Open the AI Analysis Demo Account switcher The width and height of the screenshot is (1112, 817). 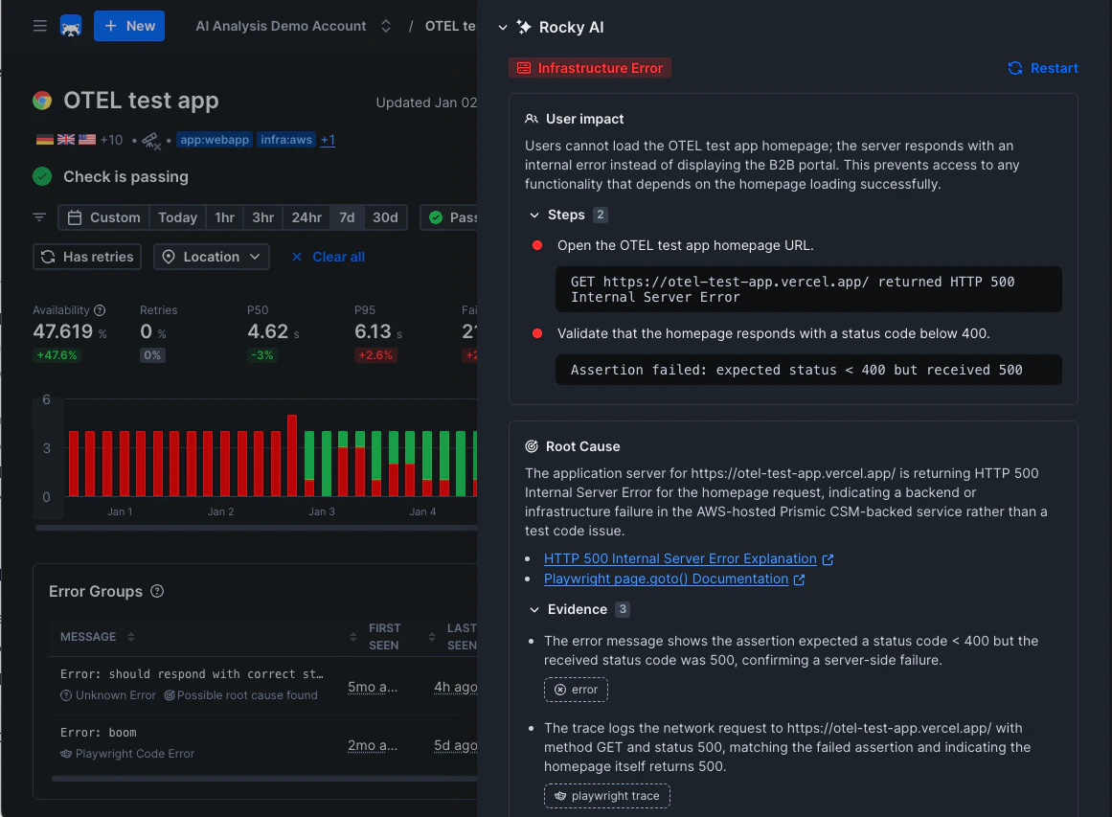(x=385, y=26)
